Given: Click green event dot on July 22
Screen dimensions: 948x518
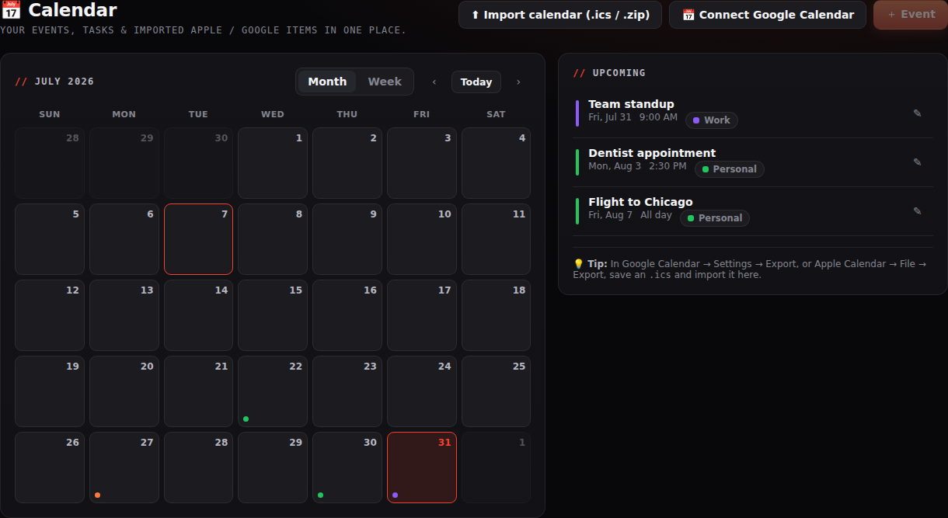Looking at the screenshot, I should click(246, 419).
